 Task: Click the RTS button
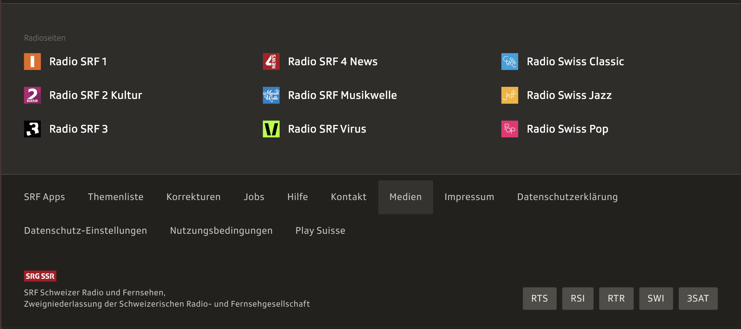tap(539, 299)
